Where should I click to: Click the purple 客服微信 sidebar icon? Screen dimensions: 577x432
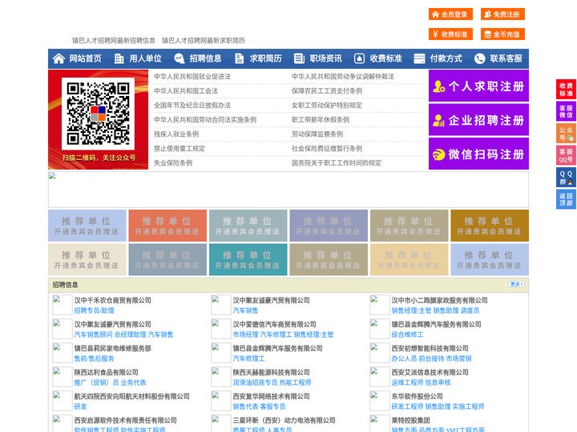(566, 111)
